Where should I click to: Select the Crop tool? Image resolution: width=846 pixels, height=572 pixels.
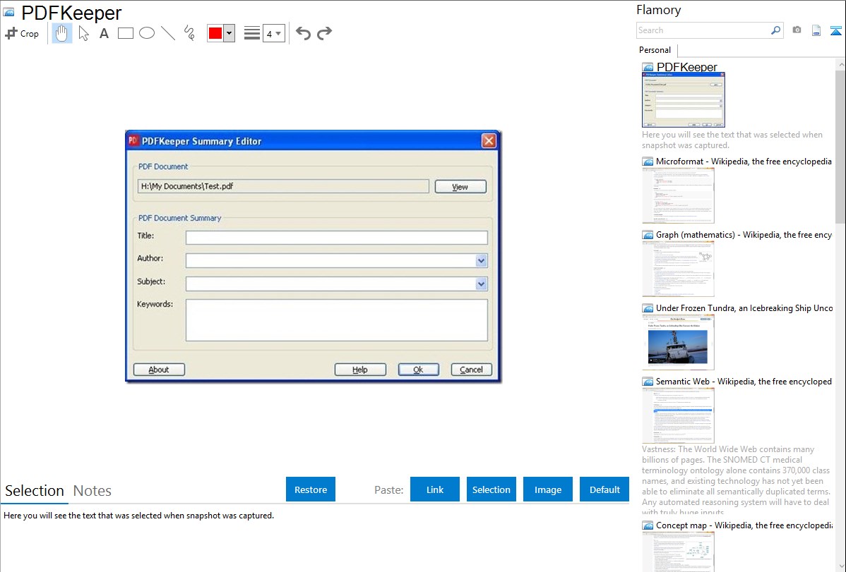(x=22, y=33)
